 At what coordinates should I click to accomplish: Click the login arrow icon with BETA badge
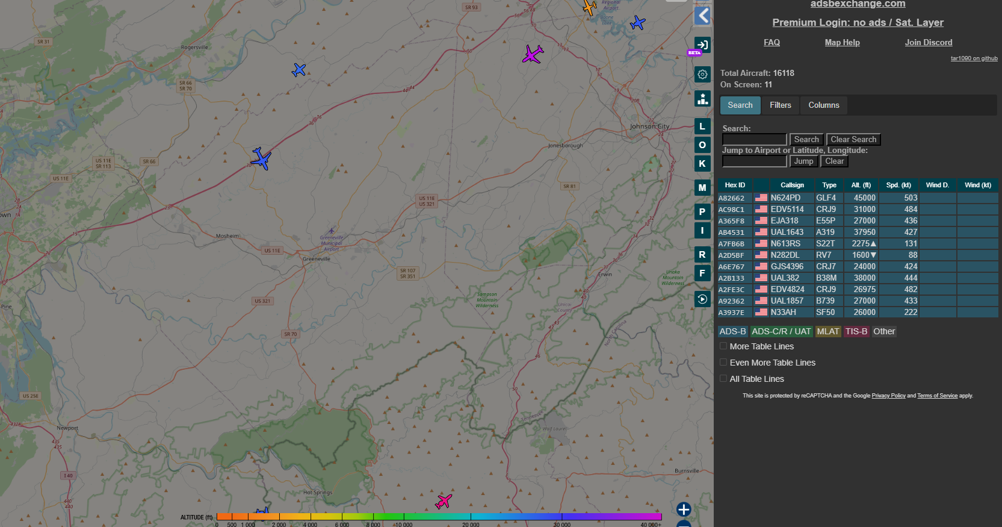point(702,45)
